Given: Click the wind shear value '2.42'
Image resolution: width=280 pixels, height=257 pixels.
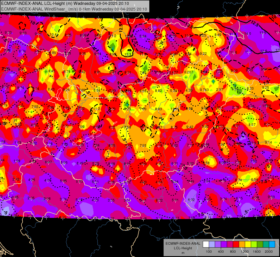Looking at the screenshot, I should [x=16, y=179].
